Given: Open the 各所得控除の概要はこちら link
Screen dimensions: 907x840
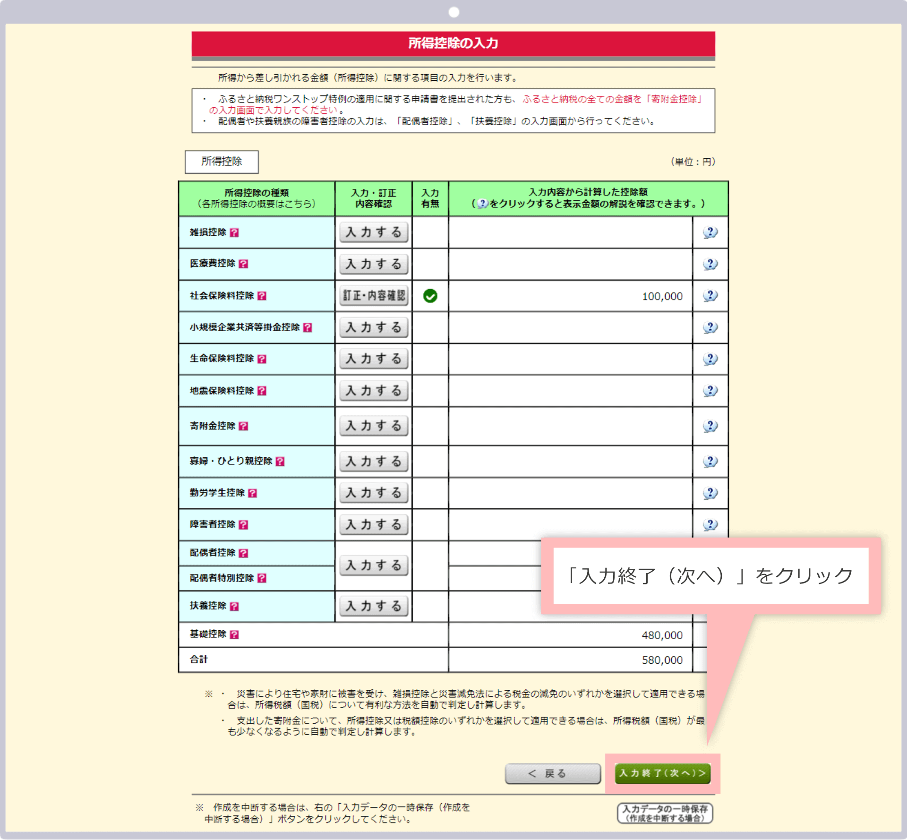Looking at the screenshot, I should click(x=258, y=205).
